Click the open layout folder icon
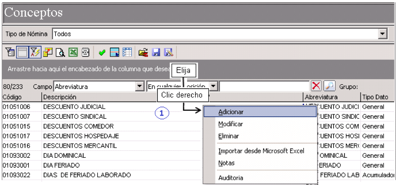Screen dimensions: 396x187 143,53
